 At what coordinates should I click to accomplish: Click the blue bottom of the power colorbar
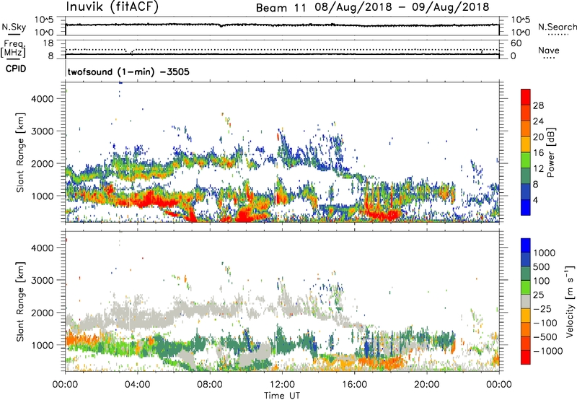pos(526,207)
